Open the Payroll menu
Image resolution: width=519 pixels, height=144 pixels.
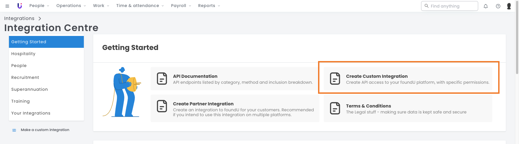pos(181,6)
